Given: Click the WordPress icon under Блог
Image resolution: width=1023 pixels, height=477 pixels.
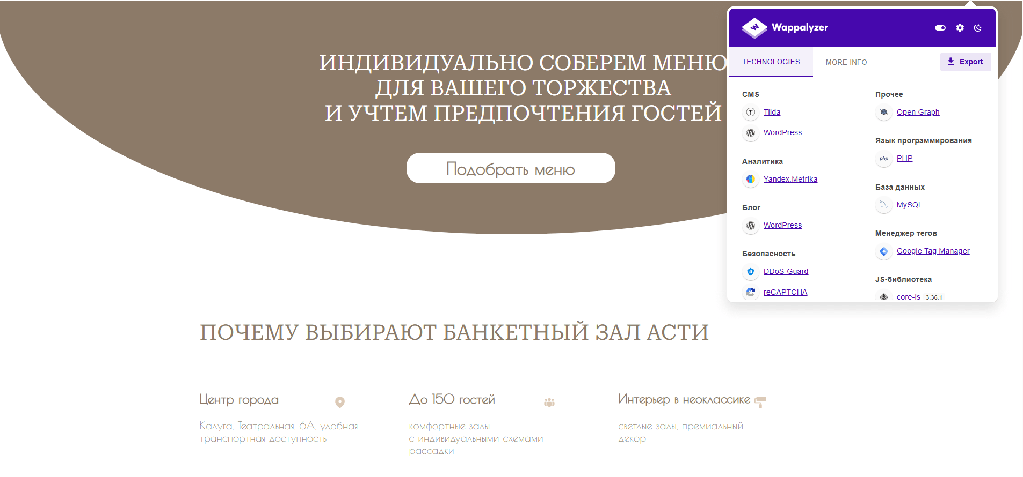Looking at the screenshot, I should [751, 226].
